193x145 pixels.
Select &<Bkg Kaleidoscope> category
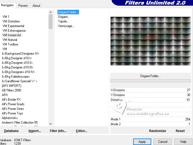tap(16, 77)
